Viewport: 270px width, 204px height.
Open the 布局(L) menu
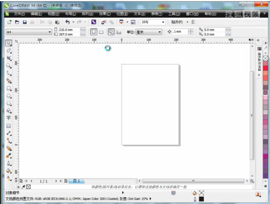click(x=71, y=14)
